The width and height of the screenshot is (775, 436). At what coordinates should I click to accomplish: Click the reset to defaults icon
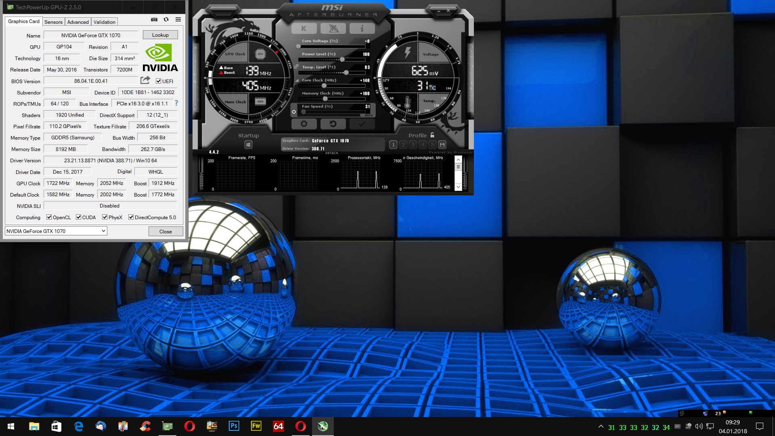click(333, 124)
